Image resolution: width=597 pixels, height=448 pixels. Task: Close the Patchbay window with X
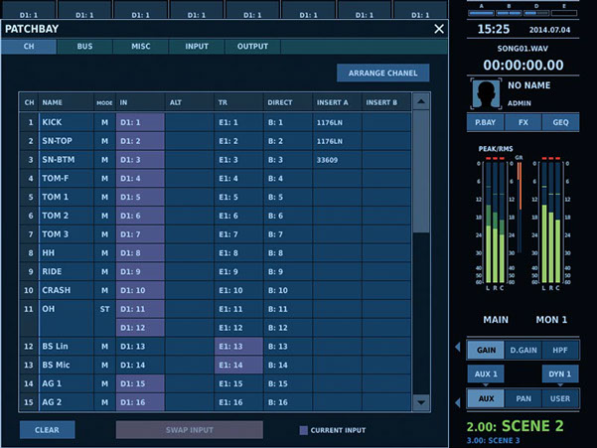pyautogui.click(x=439, y=29)
